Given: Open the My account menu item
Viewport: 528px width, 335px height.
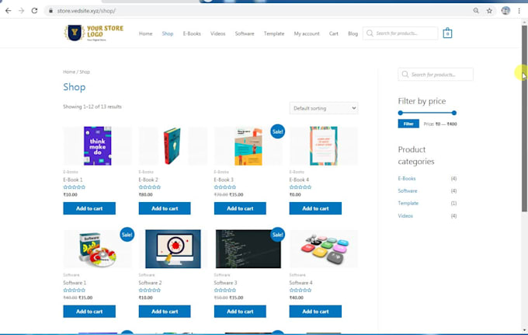Looking at the screenshot, I should pos(307,33).
